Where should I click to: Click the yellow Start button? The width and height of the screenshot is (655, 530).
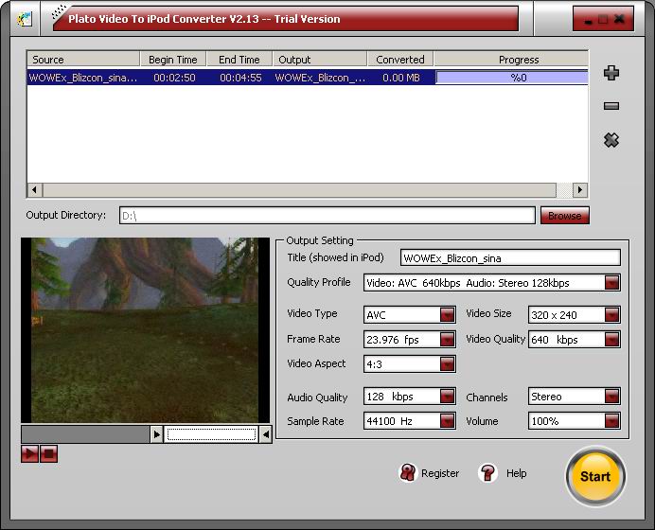pyautogui.click(x=595, y=476)
